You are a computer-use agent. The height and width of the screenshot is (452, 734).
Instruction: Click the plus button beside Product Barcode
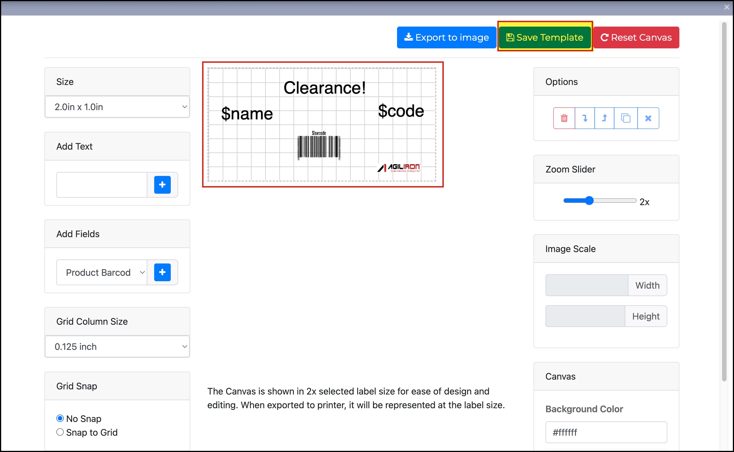(x=162, y=272)
